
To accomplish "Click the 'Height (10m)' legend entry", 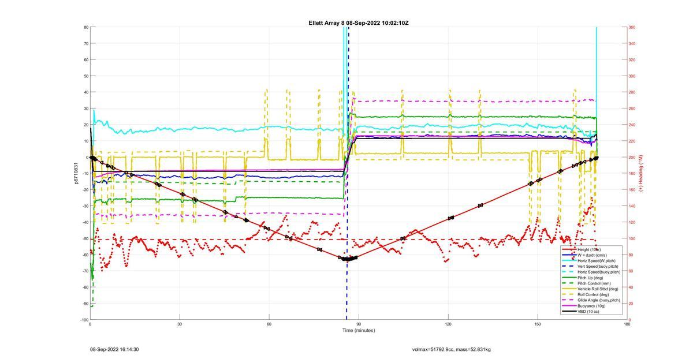I will [590, 250].
